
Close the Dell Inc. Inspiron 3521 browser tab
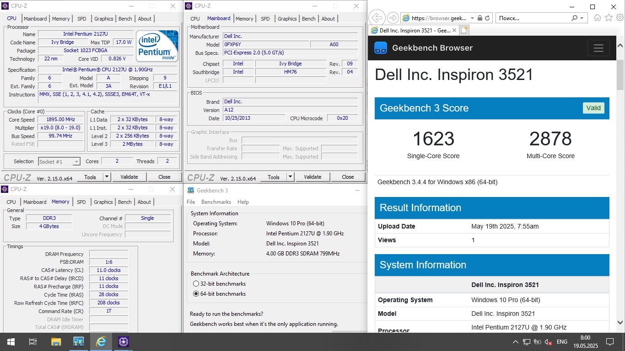(454, 31)
